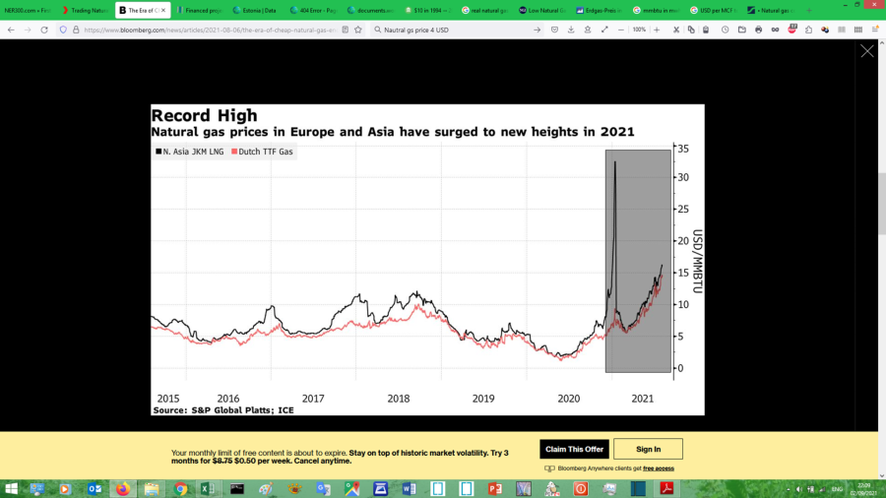Click the Sign In button
Viewport: 886px width, 498px height.
point(648,449)
